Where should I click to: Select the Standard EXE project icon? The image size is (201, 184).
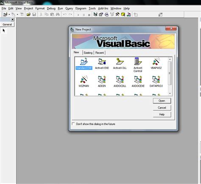84,64
